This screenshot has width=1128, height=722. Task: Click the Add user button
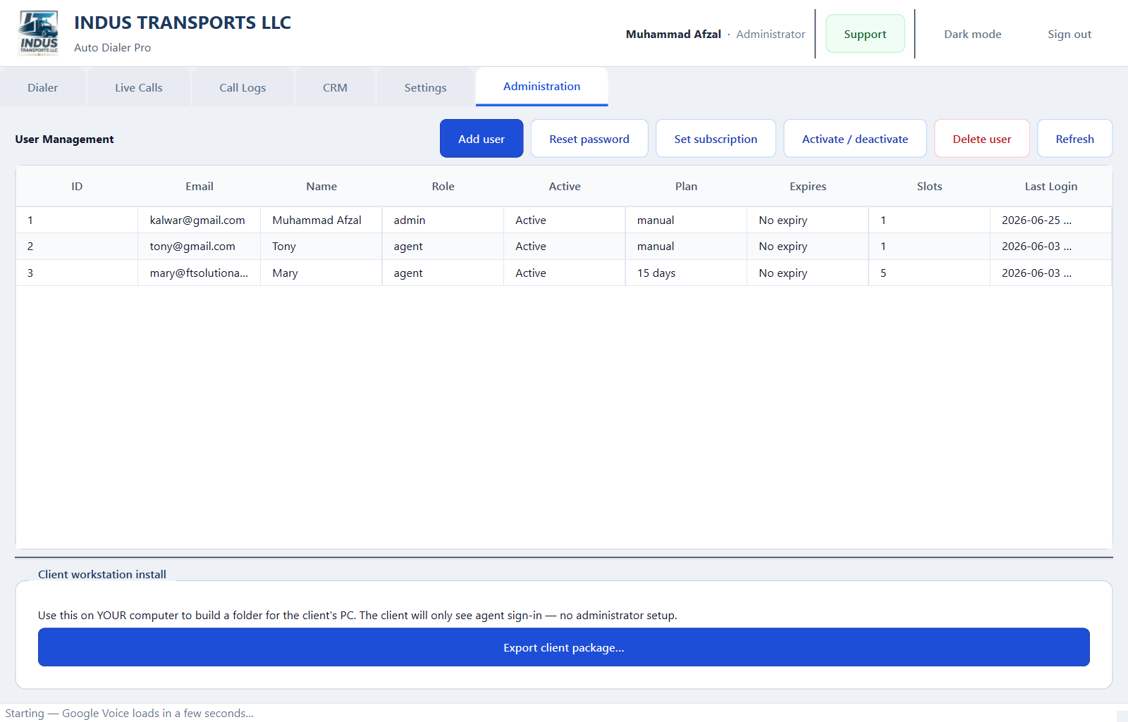[x=482, y=139]
